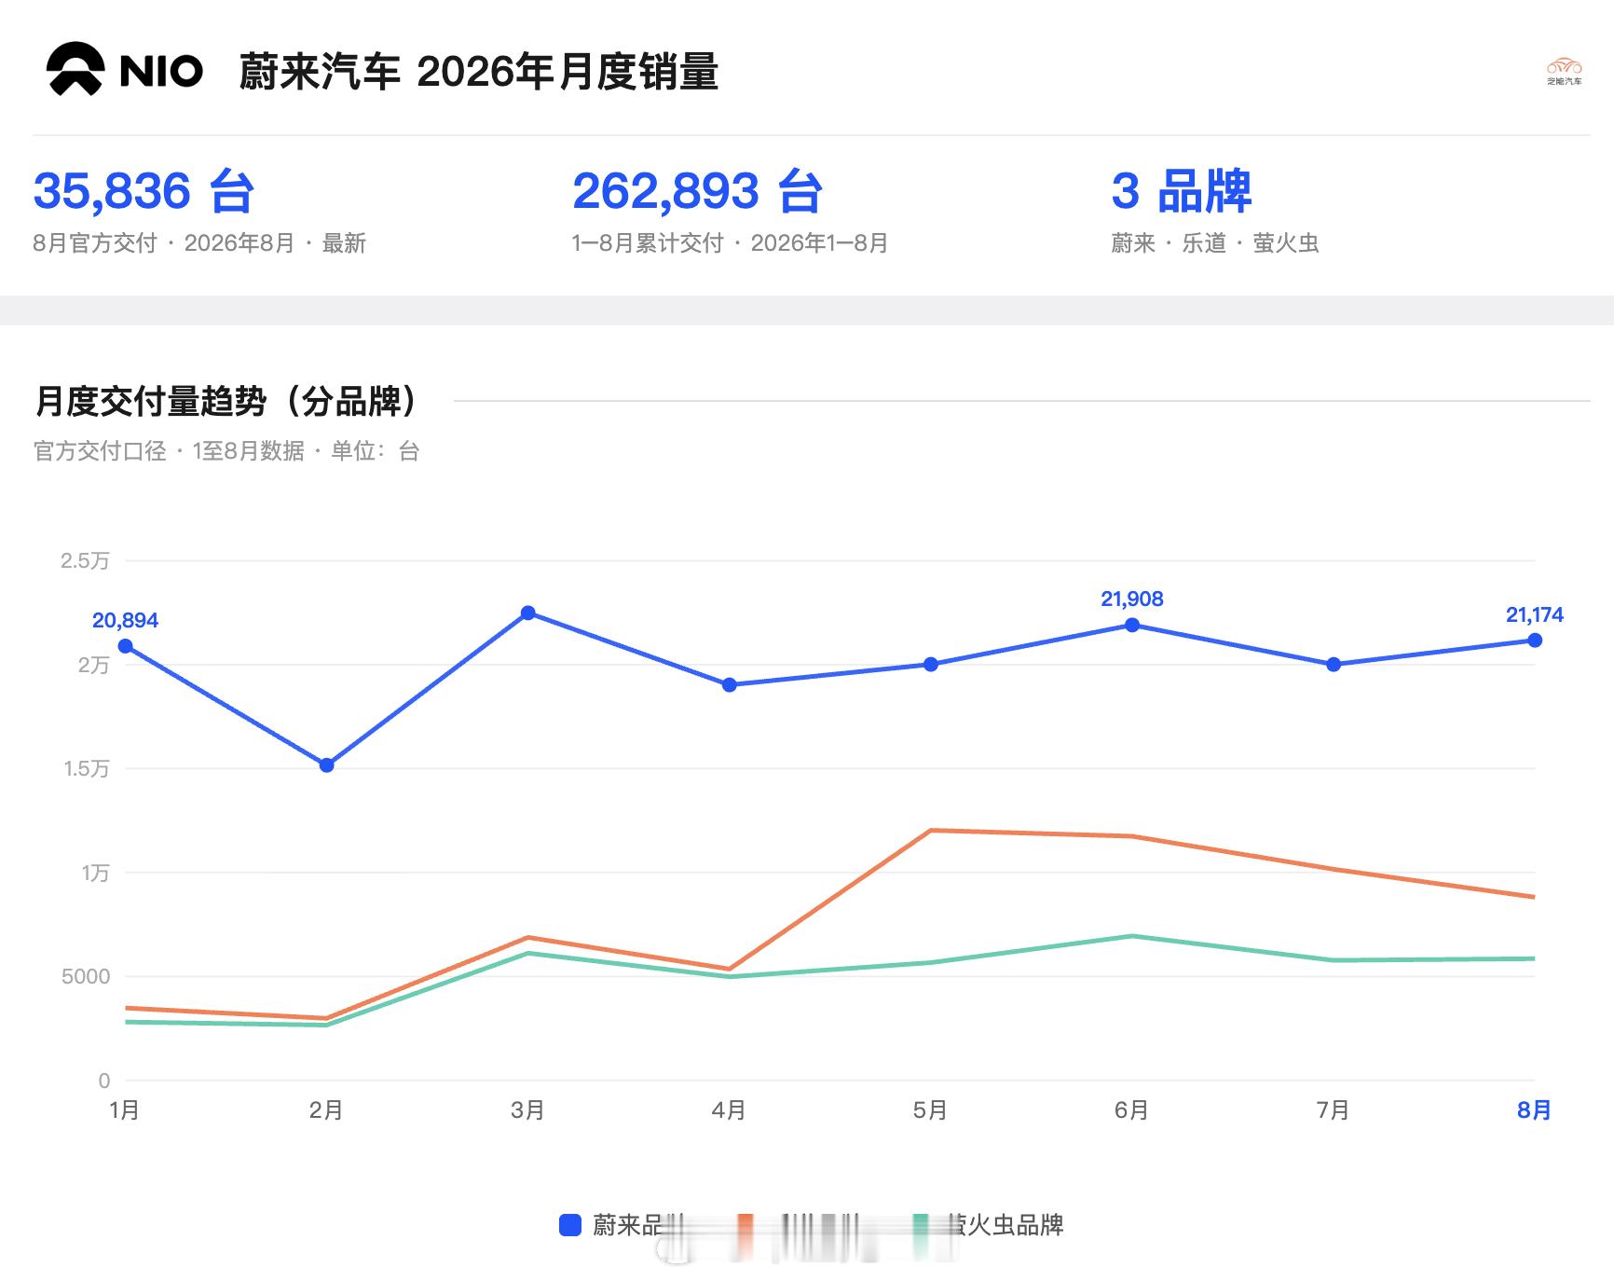
Task: Click the 1.5万 y-axis label
Action: tap(86, 768)
